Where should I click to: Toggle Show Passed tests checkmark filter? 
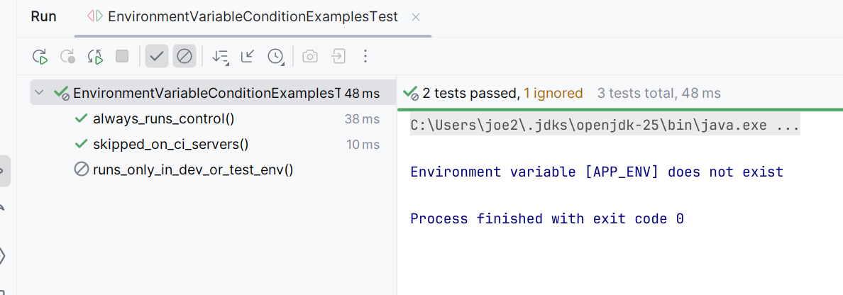[x=157, y=56]
